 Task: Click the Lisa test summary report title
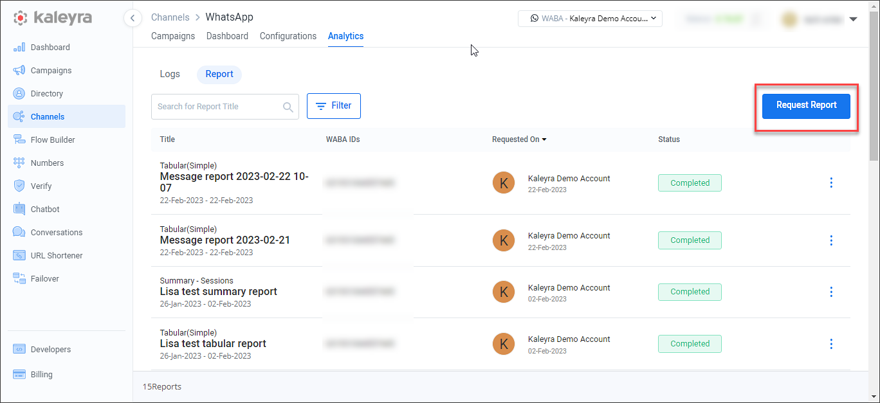(219, 292)
